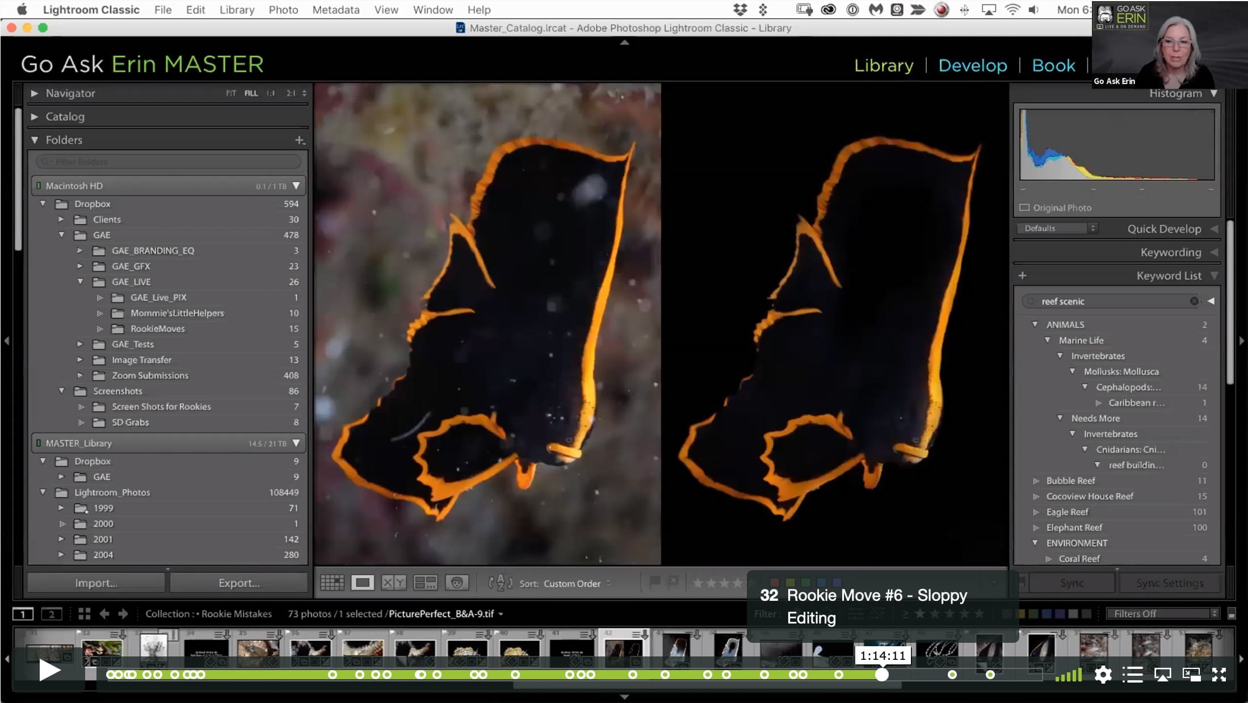This screenshot has height=703, width=1248.
Task: Add a folder with the Folders plus icon
Action: coord(300,140)
